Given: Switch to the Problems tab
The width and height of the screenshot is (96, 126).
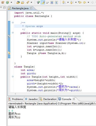Looking at the screenshot, I should point(16,99).
